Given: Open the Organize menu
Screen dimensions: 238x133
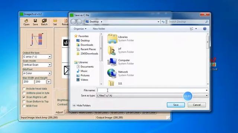Looking at the screenshot, I should (80, 29).
